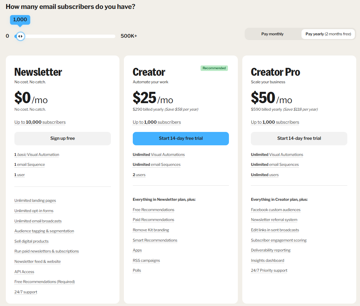
Task: Click the 1,000 subscriber count tooltip
Action: [20, 20]
